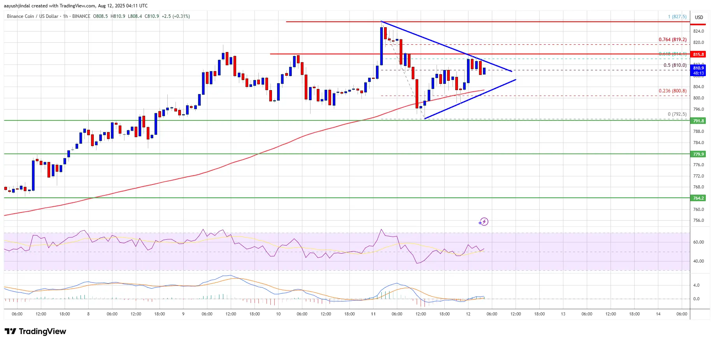Viewport: 714px width, 343px height.
Task: Click the 1 (827.5) Fibonacci label
Action: coord(677,17)
